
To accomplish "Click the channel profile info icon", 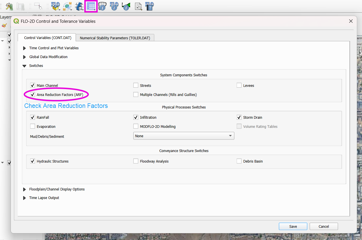I will (126, 6).
